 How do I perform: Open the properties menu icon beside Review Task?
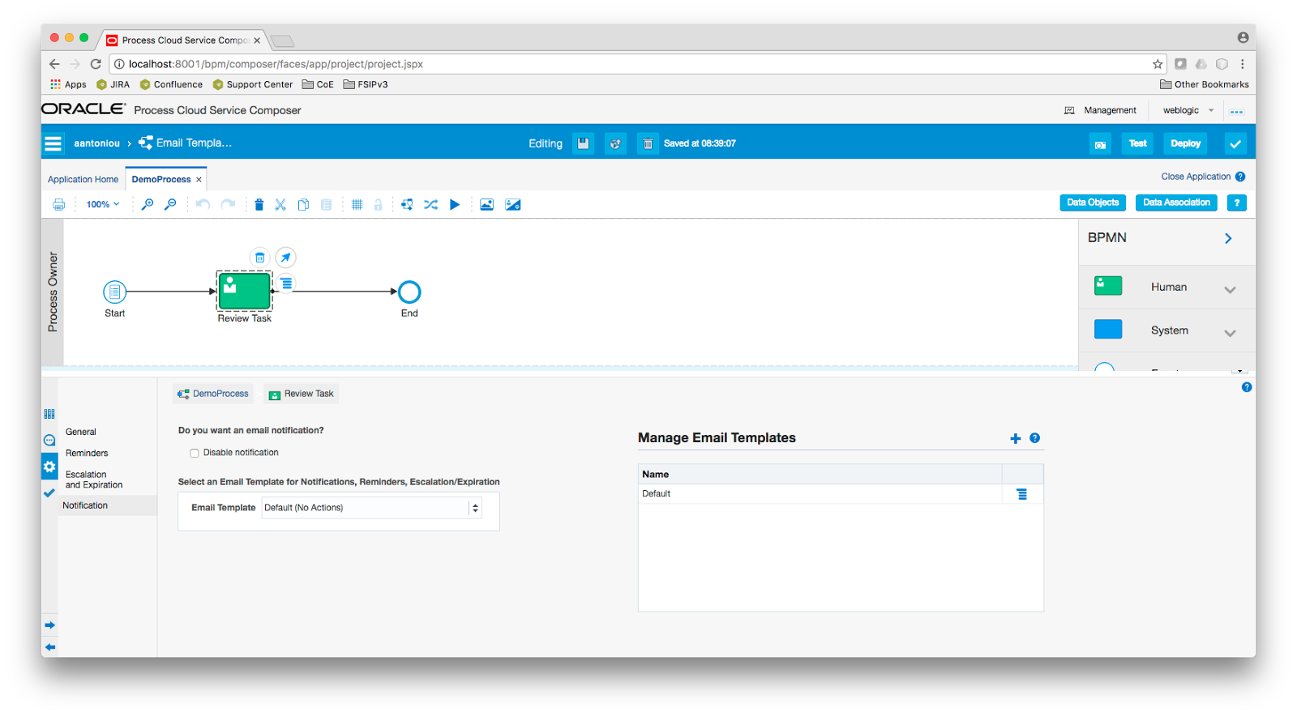(286, 283)
